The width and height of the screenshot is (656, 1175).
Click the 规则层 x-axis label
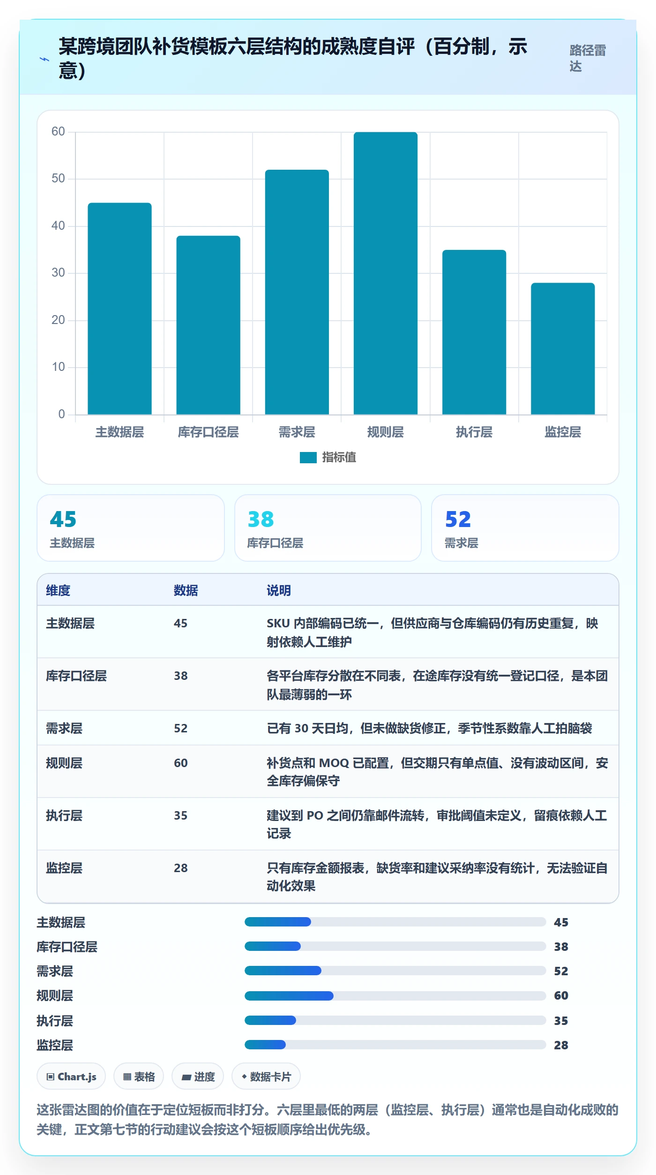(386, 432)
